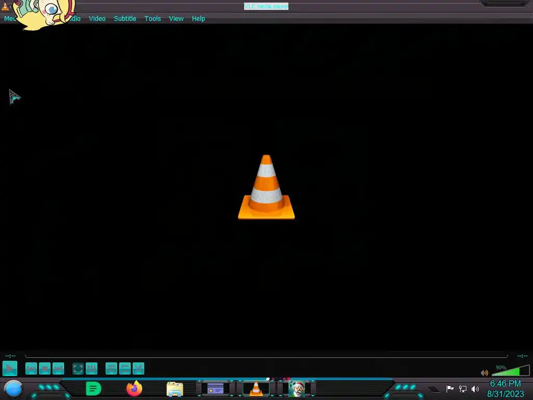
Task: Open the blue Start orb
Action: [14, 389]
